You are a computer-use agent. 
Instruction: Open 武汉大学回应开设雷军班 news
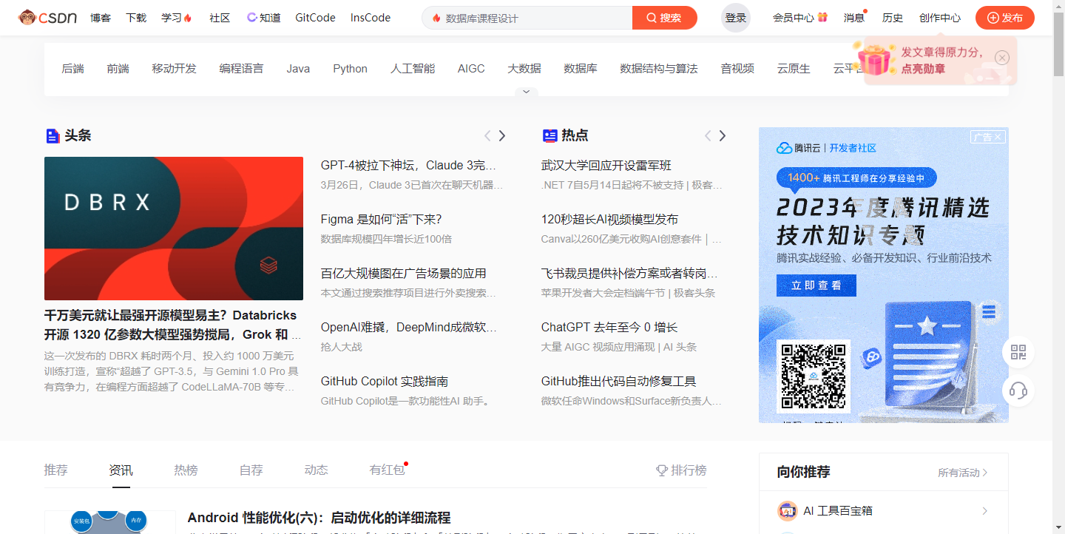606,166
